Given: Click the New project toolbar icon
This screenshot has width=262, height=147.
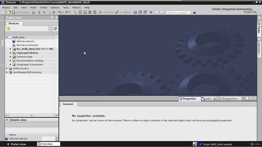Looking at the screenshot, I should tap(5, 12).
